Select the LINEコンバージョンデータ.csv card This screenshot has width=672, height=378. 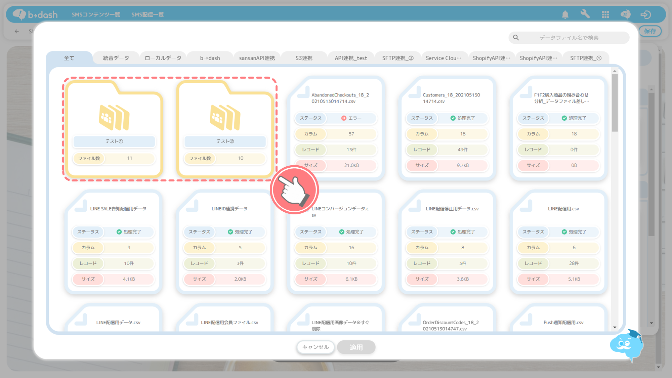(335, 242)
